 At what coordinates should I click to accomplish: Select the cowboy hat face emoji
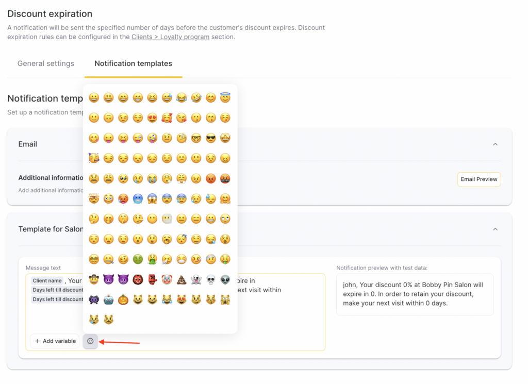point(94,279)
